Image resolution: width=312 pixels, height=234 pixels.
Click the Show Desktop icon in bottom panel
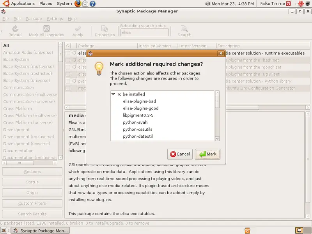point(4,230)
